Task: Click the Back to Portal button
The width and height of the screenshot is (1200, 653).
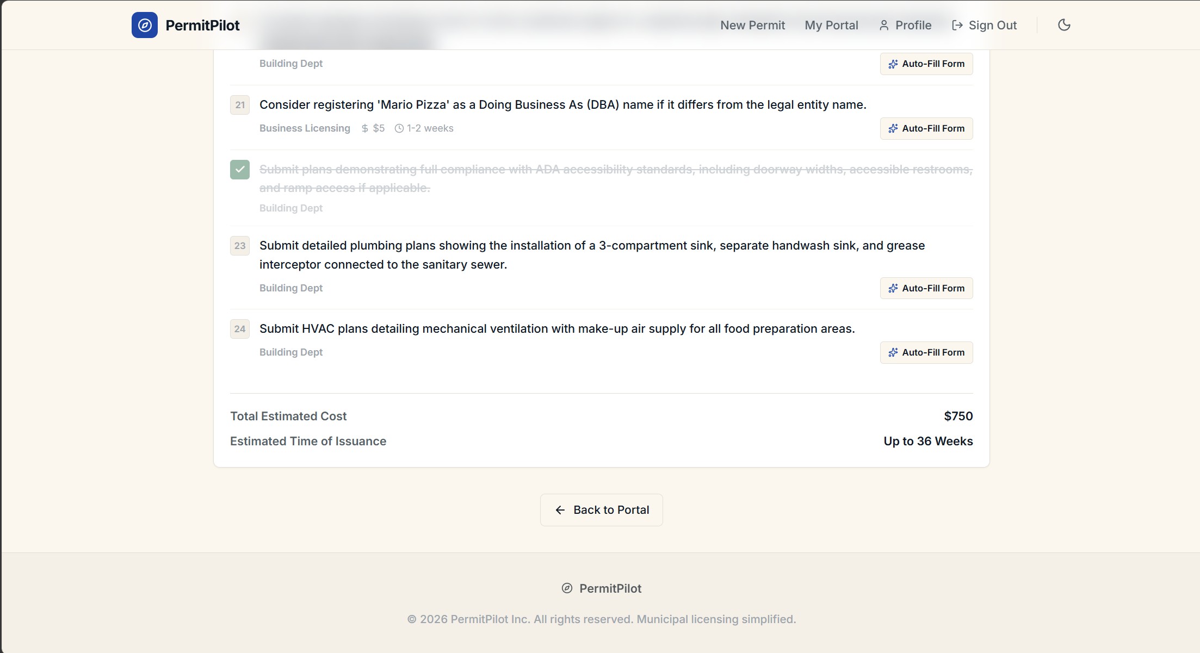Action: point(601,510)
